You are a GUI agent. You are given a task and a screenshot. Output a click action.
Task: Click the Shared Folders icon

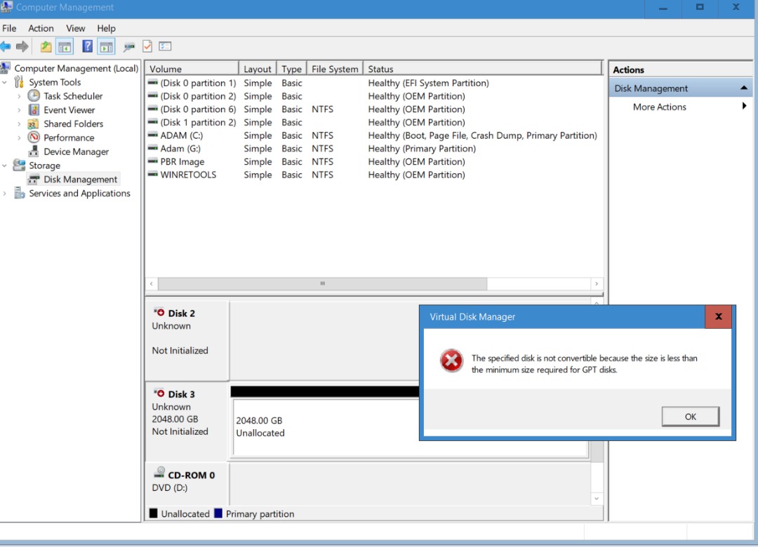tap(34, 123)
